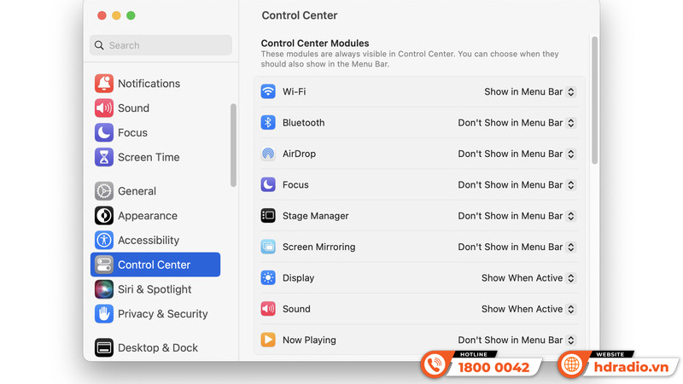Click the AirDrop module icon
This screenshot has height=384, width=683.
coord(268,154)
